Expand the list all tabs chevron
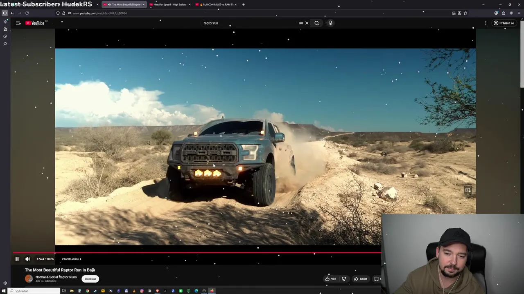524x294 pixels. click(483, 4)
